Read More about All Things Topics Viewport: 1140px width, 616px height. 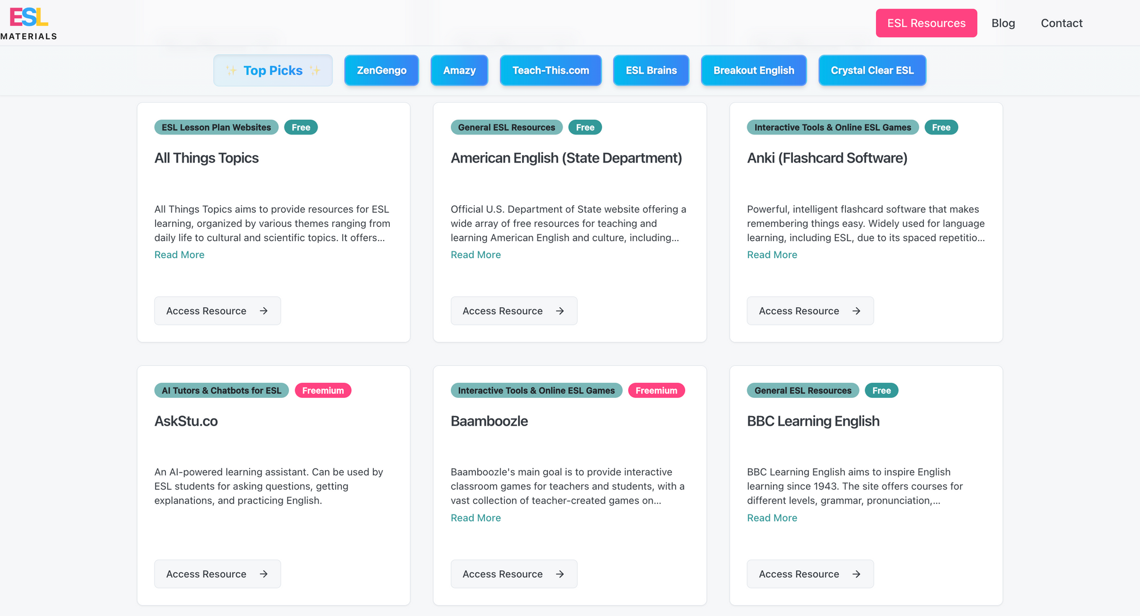(x=180, y=255)
